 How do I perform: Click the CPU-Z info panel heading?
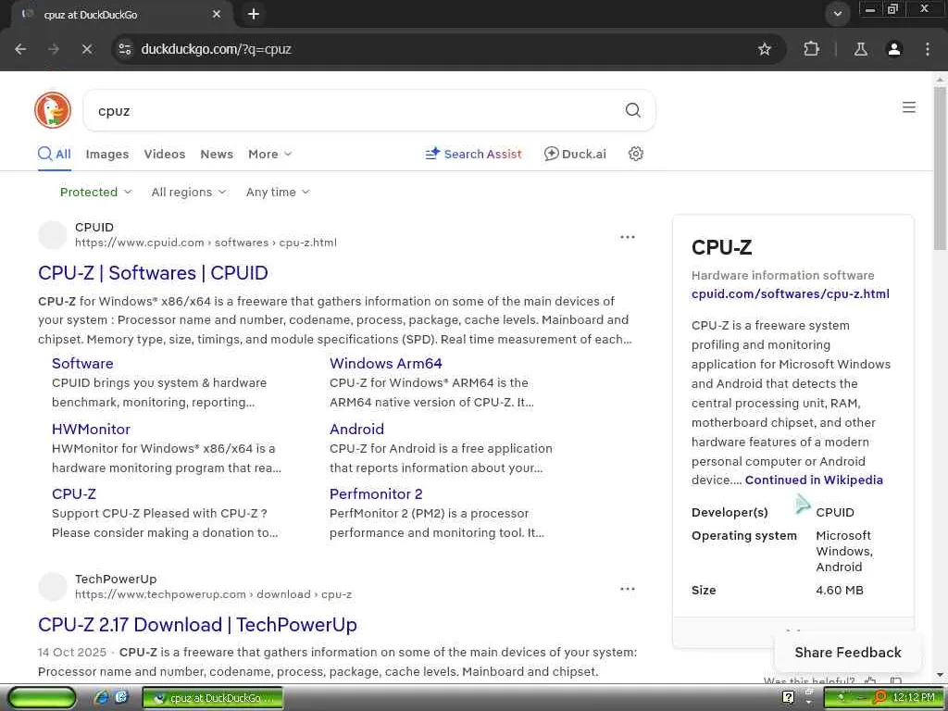[x=722, y=247]
